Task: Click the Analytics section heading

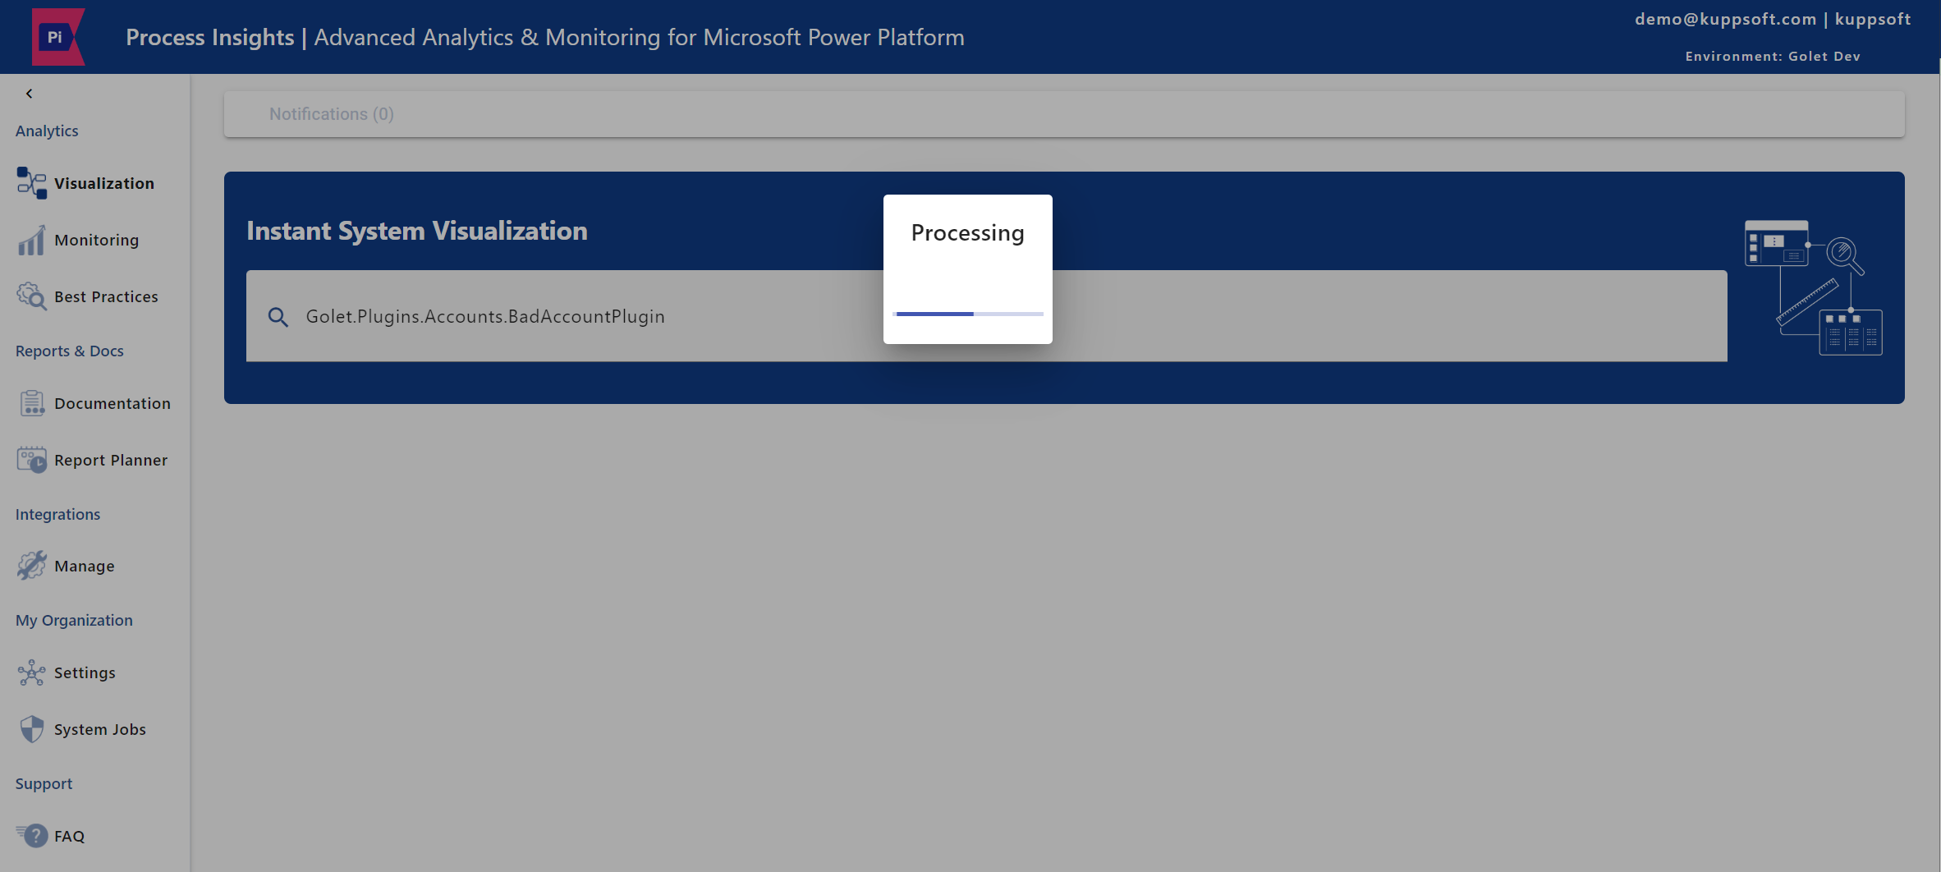Action: [x=47, y=131]
